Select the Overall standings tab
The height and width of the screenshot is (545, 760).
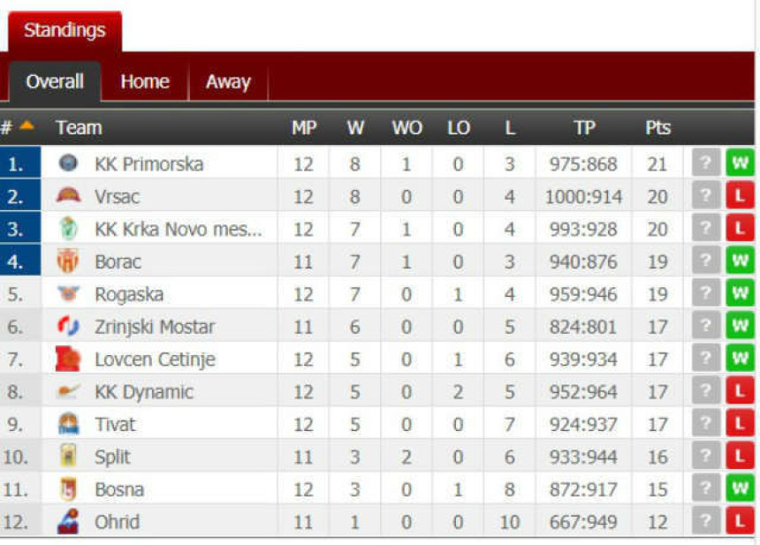55,82
